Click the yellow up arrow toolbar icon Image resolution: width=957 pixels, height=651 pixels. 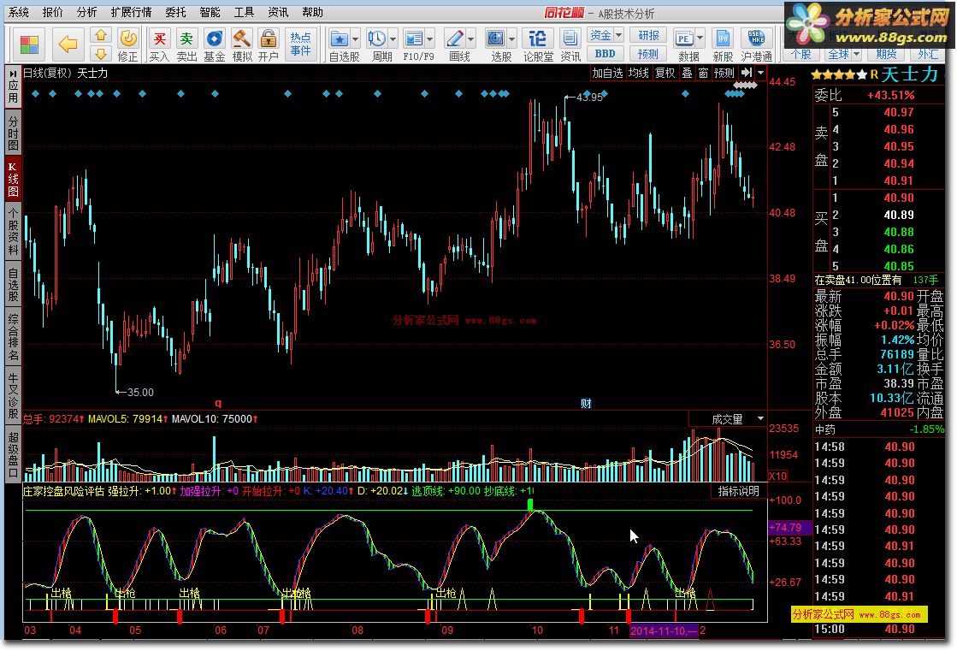101,36
